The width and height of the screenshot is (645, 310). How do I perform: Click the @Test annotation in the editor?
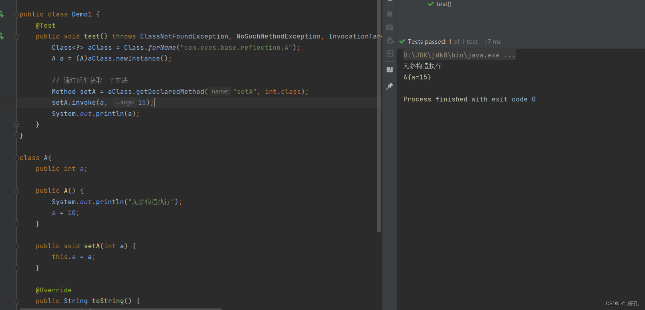point(45,25)
